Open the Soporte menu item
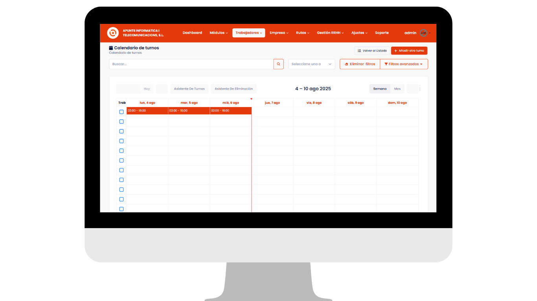Image resolution: width=537 pixels, height=301 pixels. click(382, 33)
